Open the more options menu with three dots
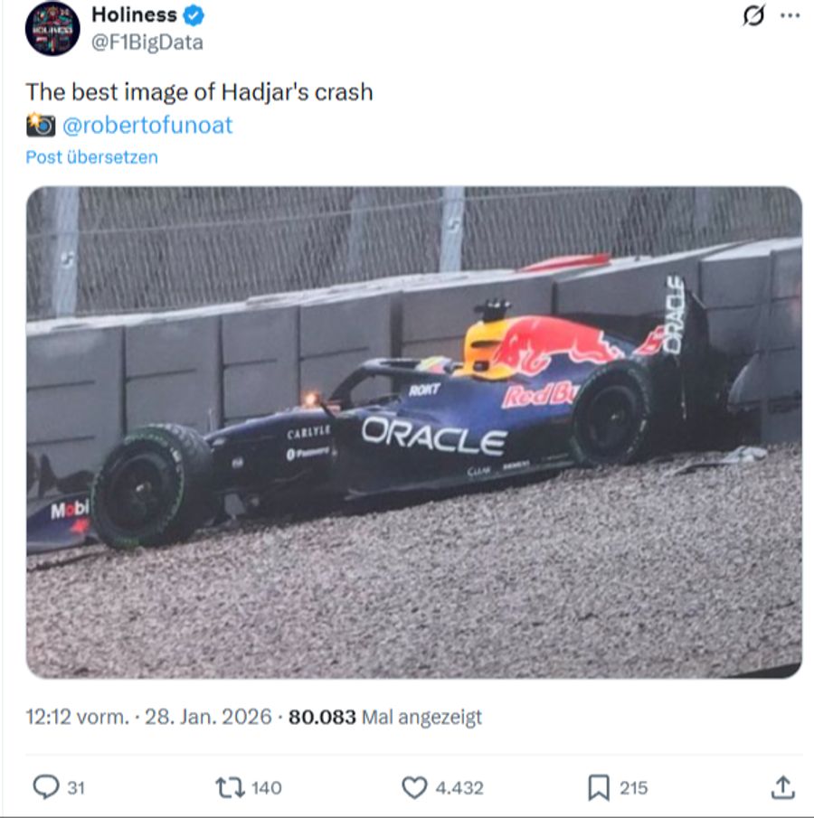 pyautogui.click(x=791, y=18)
